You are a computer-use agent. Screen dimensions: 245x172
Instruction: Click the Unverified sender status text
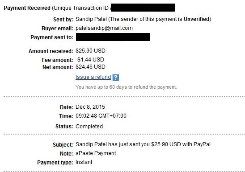coord(196,19)
